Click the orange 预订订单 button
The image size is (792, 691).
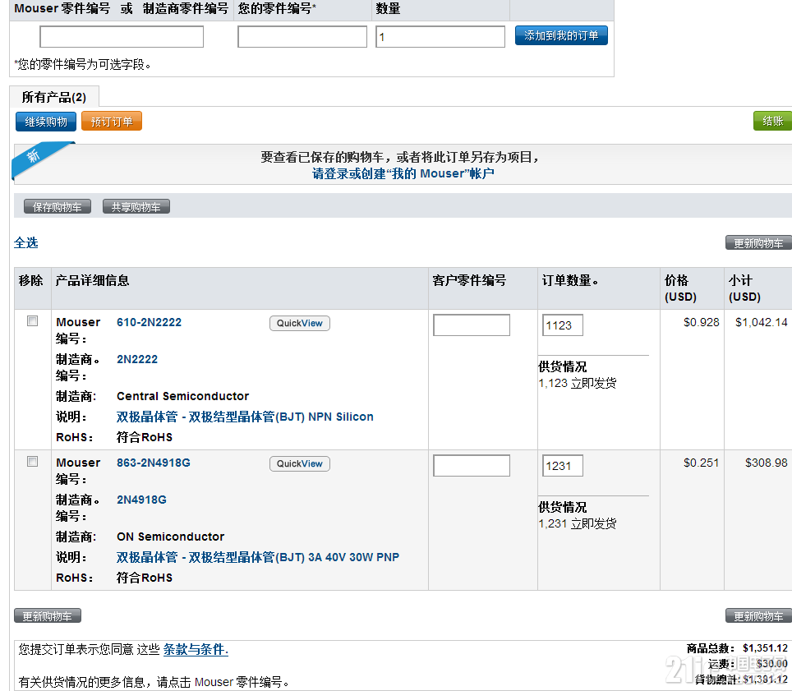pyautogui.click(x=112, y=122)
